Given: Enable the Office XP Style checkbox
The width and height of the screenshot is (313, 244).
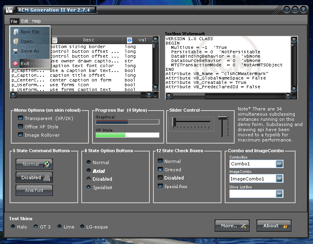Looking at the screenshot, I should [x=20, y=127].
